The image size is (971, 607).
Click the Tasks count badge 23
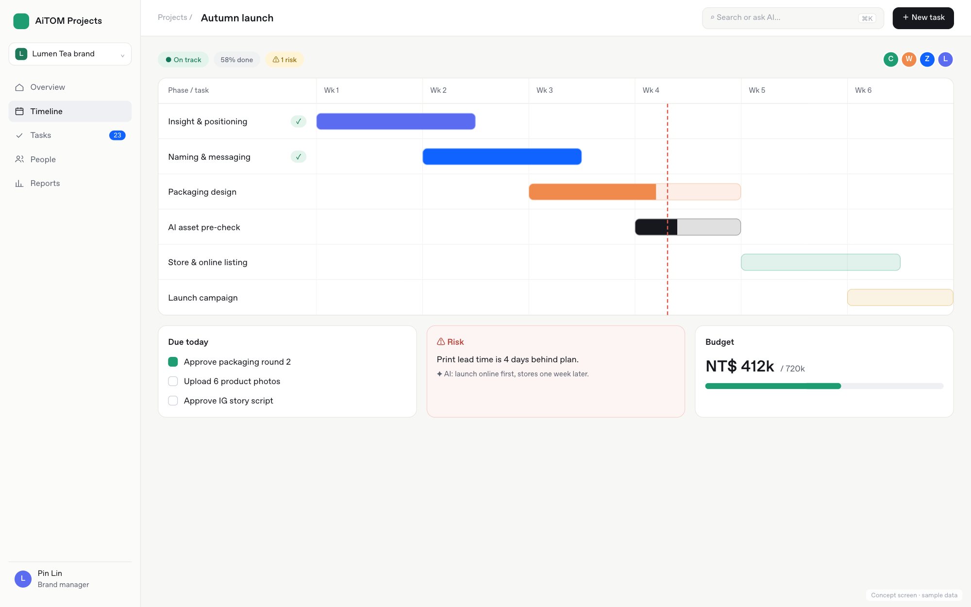(x=117, y=135)
